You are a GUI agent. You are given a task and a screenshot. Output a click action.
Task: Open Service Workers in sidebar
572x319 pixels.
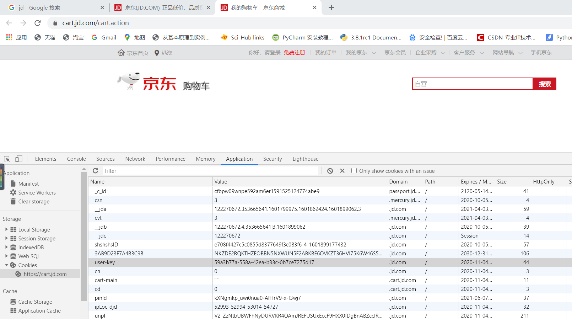coord(37,192)
